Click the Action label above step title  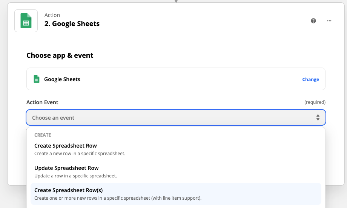pyautogui.click(x=52, y=15)
